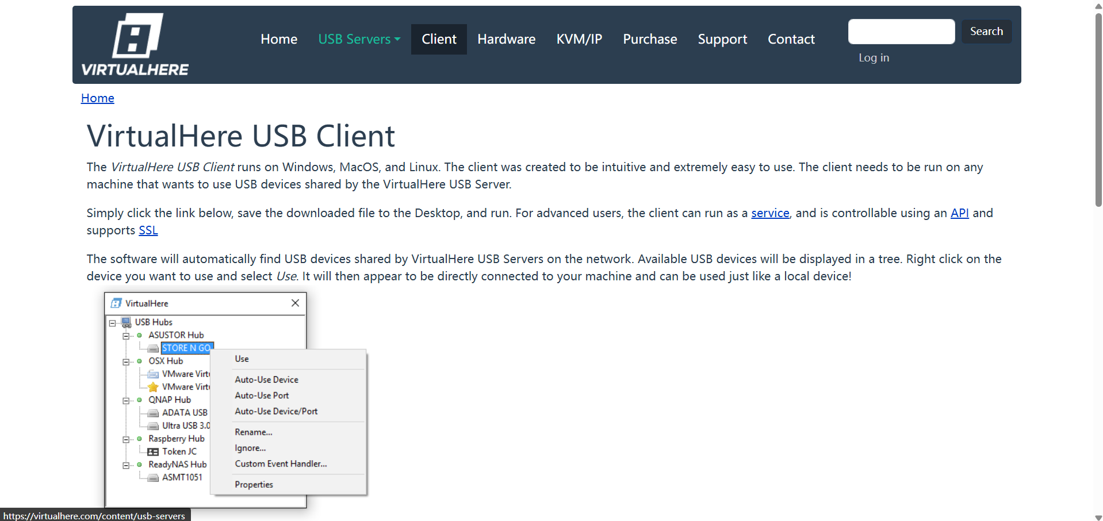Open the Home nav item
Screen dimensions: 1103x521
pos(279,39)
